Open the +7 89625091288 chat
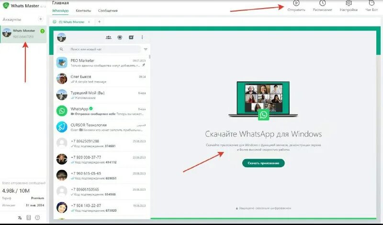The width and height of the screenshot is (383, 225). point(101,143)
